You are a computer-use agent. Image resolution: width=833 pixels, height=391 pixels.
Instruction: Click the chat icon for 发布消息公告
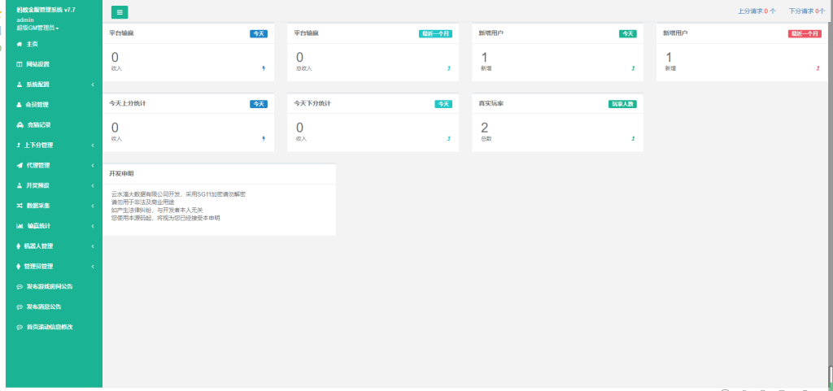pos(20,307)
